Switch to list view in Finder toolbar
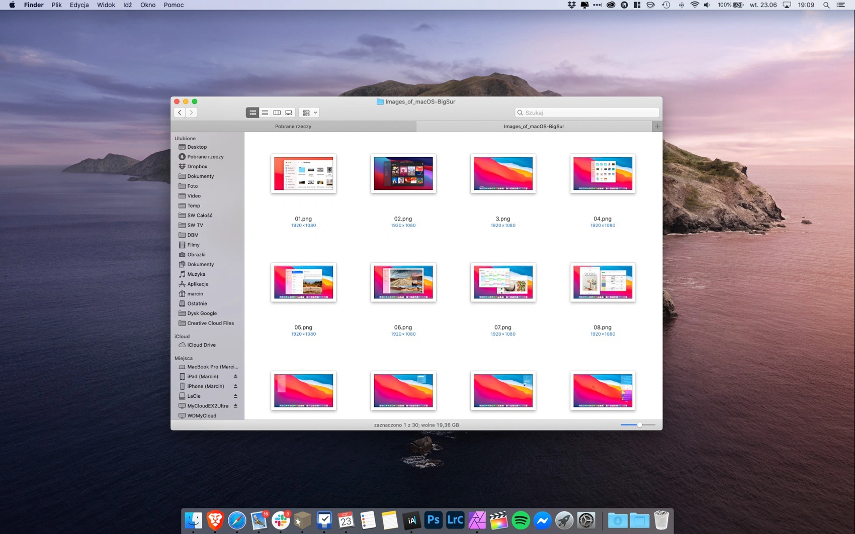Screen dimensions: 855x534 pos(265,113)
